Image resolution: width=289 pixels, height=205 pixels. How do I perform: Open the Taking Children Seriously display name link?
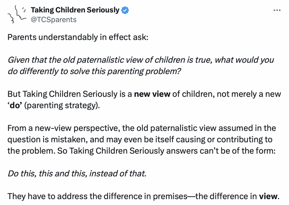[75, 10]
